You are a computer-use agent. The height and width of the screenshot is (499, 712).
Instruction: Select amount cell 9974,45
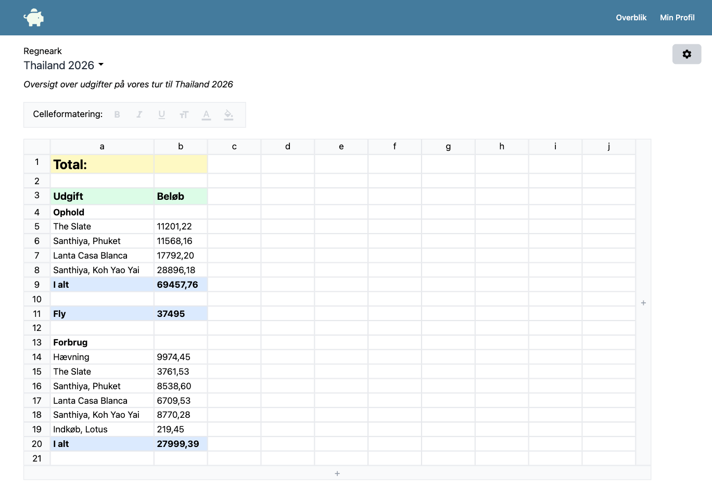pyautogui.click(x=181, y=357)
